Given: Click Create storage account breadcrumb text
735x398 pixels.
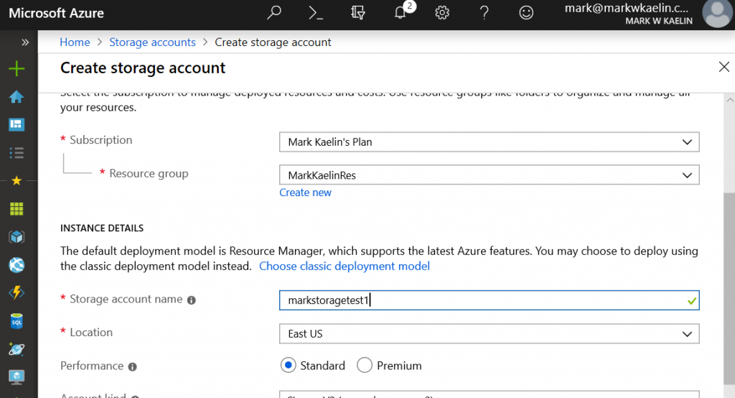Looking at the screenshot, I should pos(273,42).
